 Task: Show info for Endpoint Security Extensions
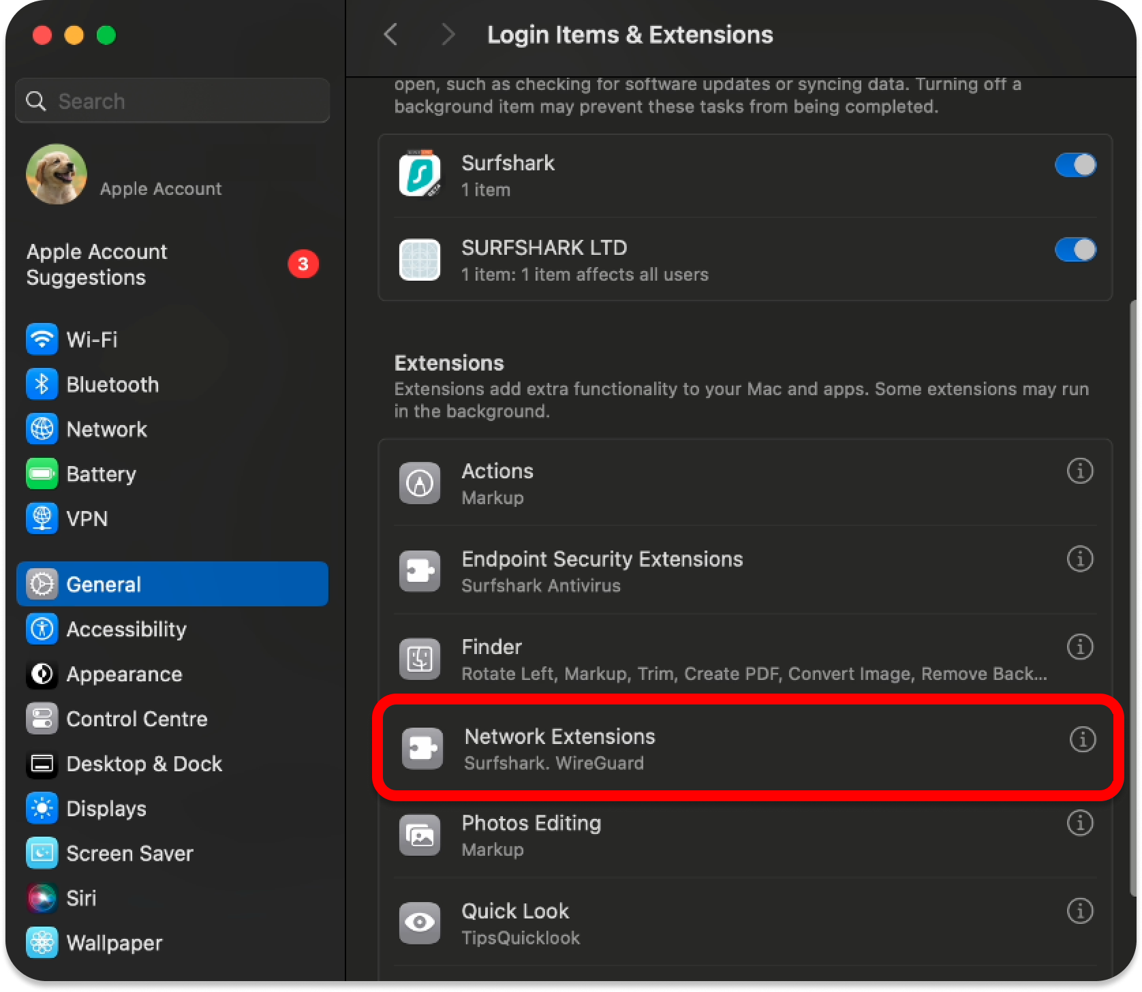1079,559
